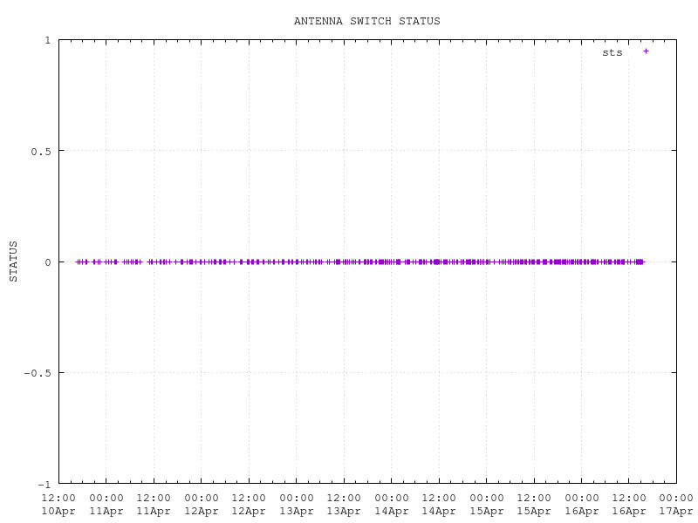Click the y-axis tick label 0

(x=47, y=261)
